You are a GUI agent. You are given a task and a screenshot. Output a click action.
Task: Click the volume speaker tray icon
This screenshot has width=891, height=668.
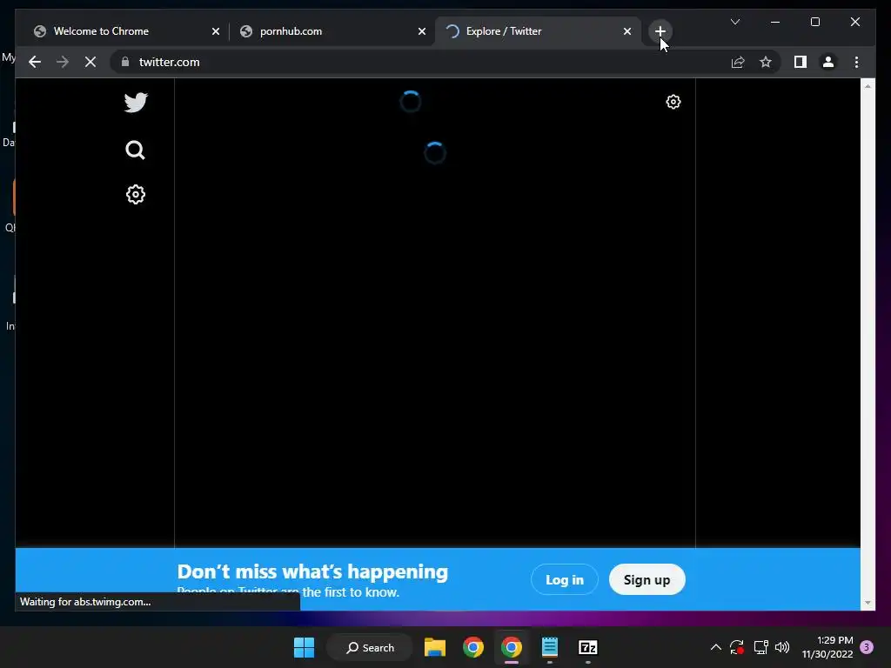pyautogui.click(x=782, y=647)
